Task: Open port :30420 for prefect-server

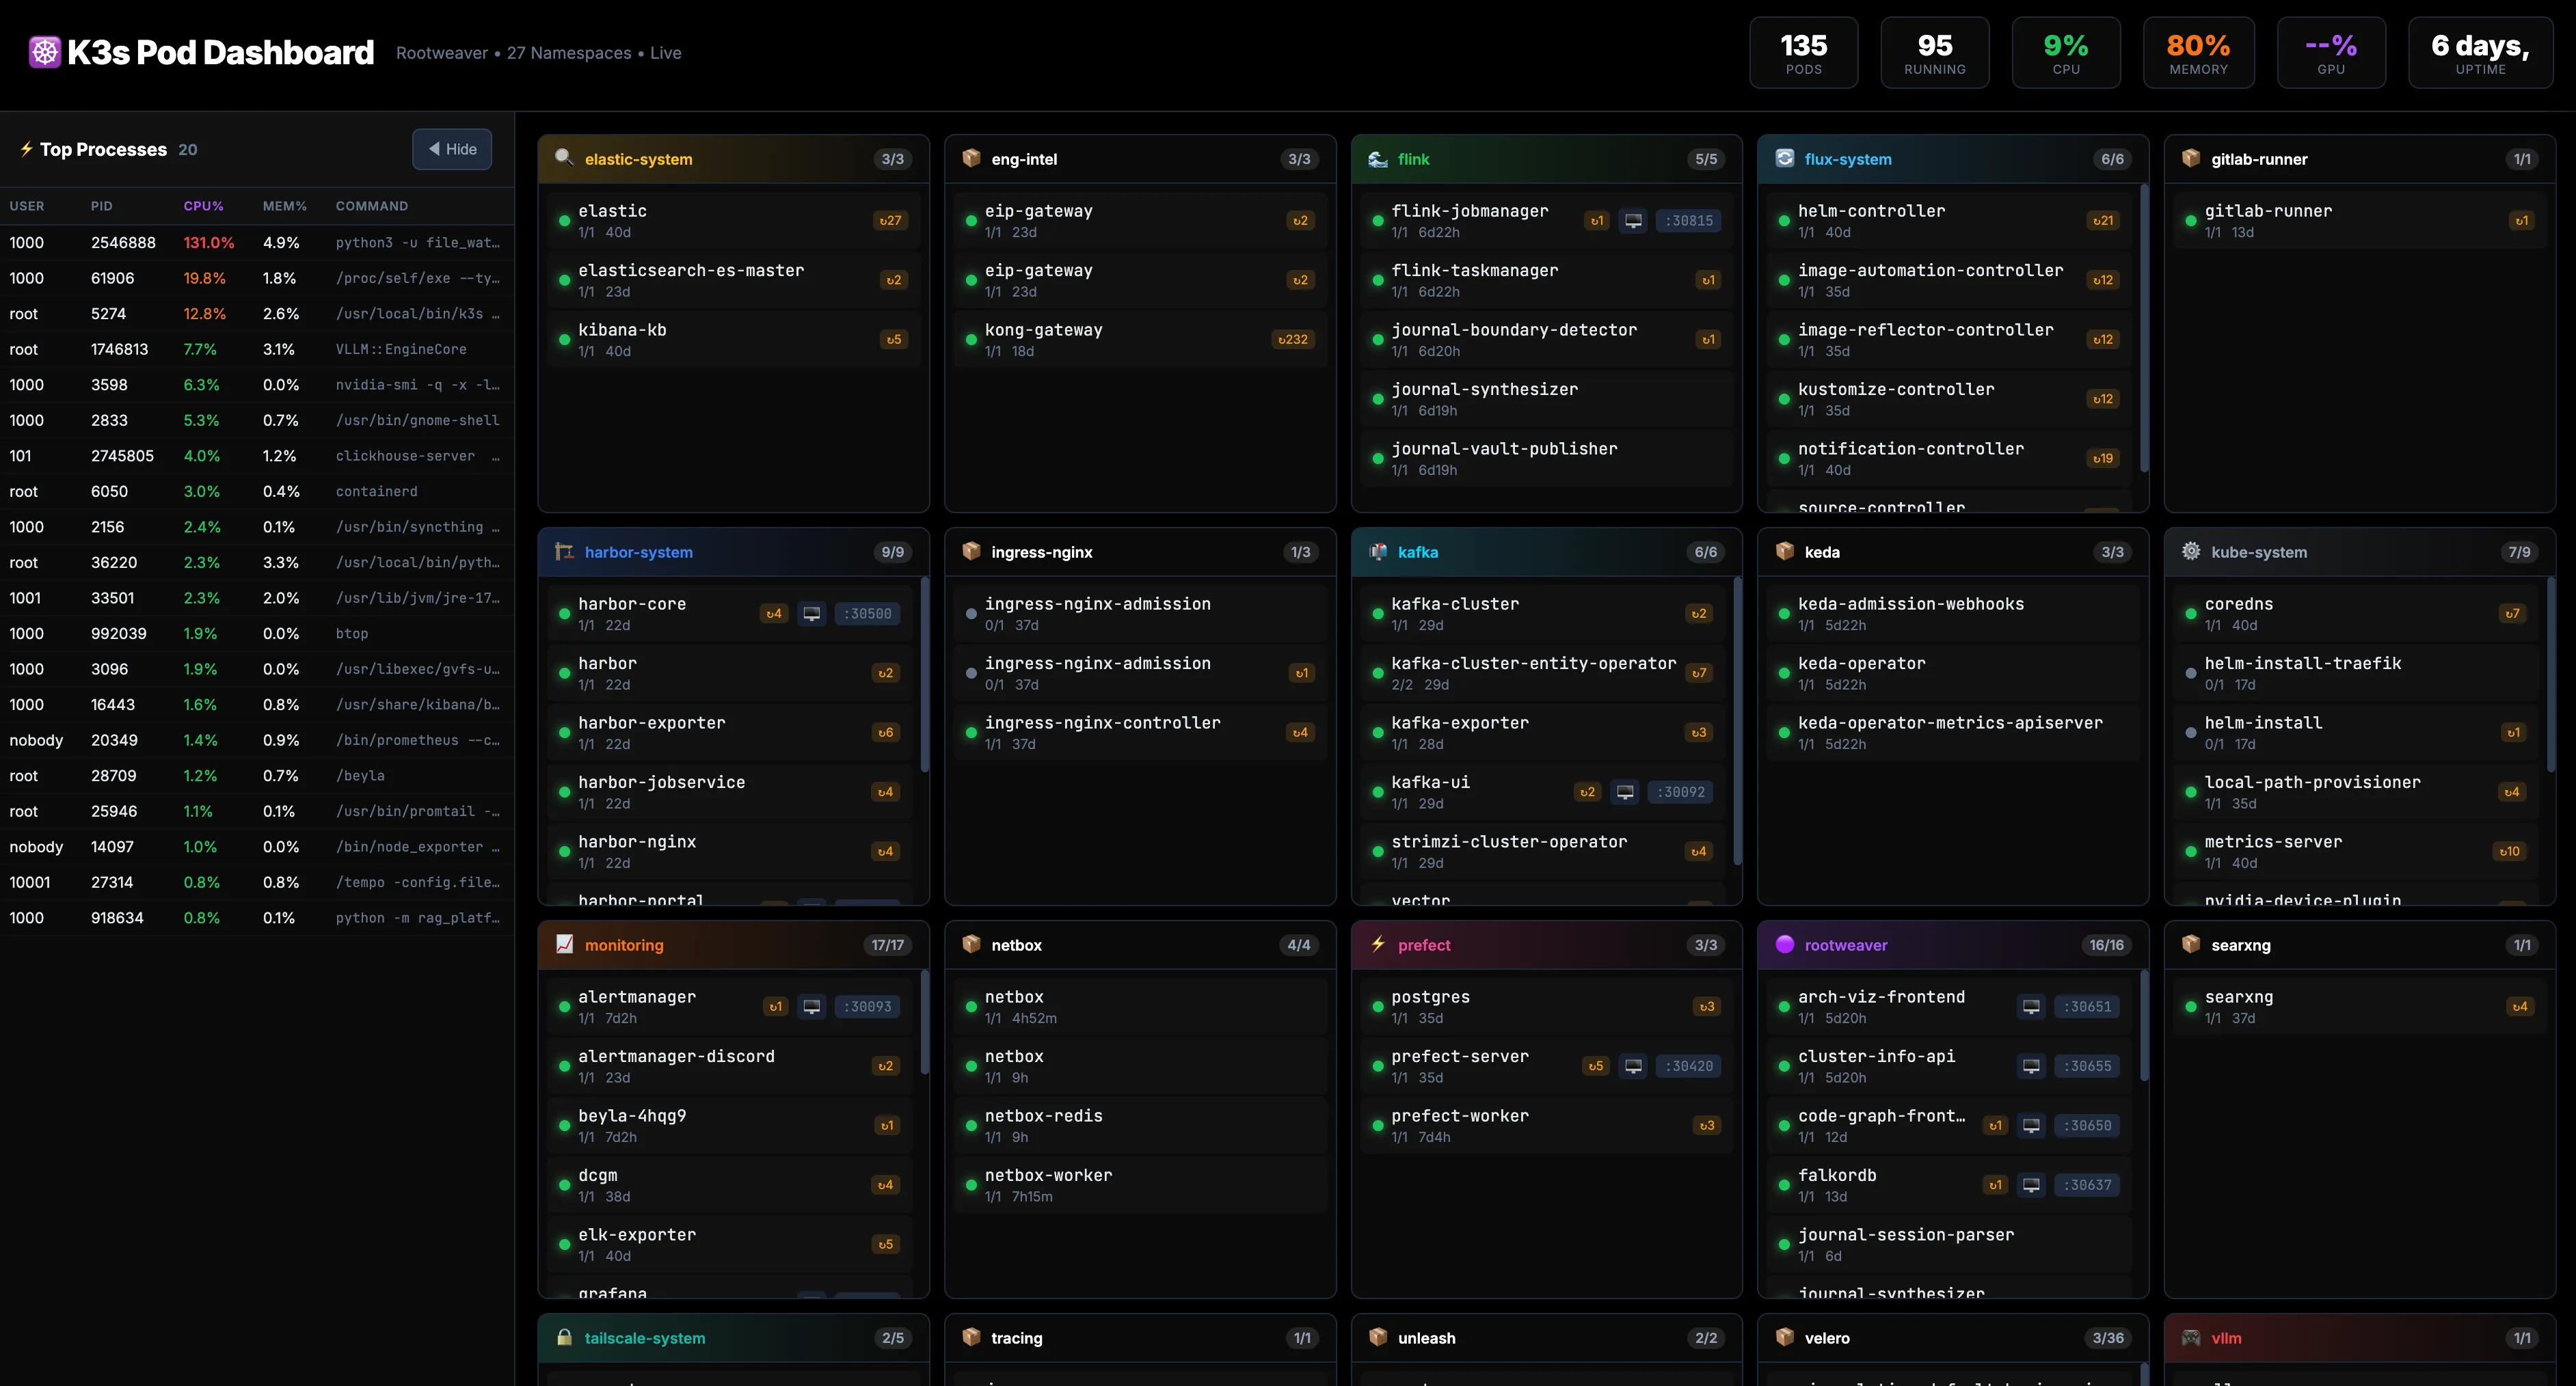Action: coord(1688,1066)
